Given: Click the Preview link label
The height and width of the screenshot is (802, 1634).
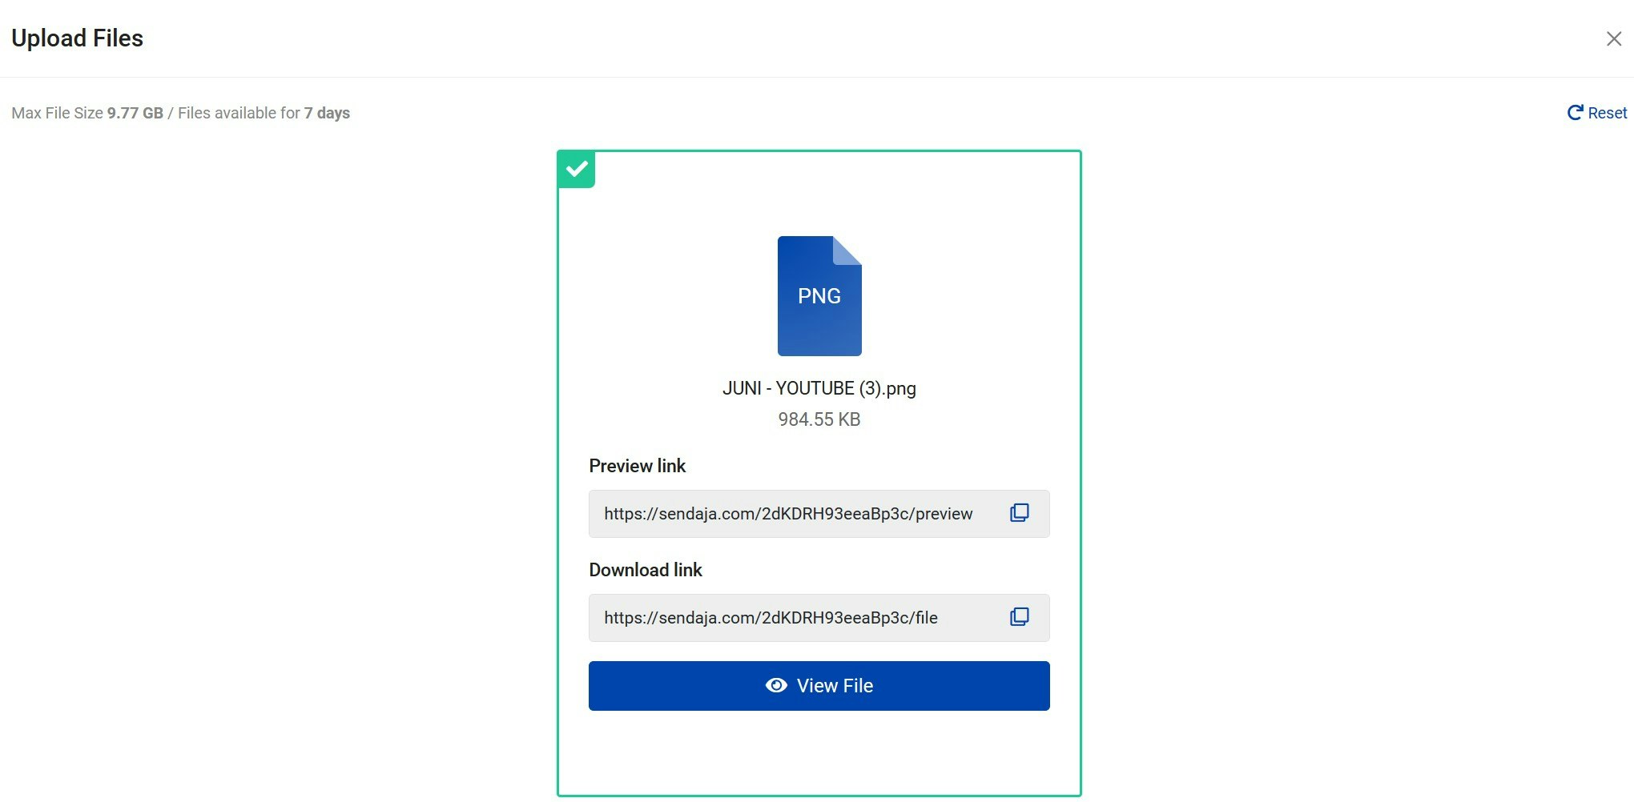Looking at the screenshot, I should (x=638, y=466).
